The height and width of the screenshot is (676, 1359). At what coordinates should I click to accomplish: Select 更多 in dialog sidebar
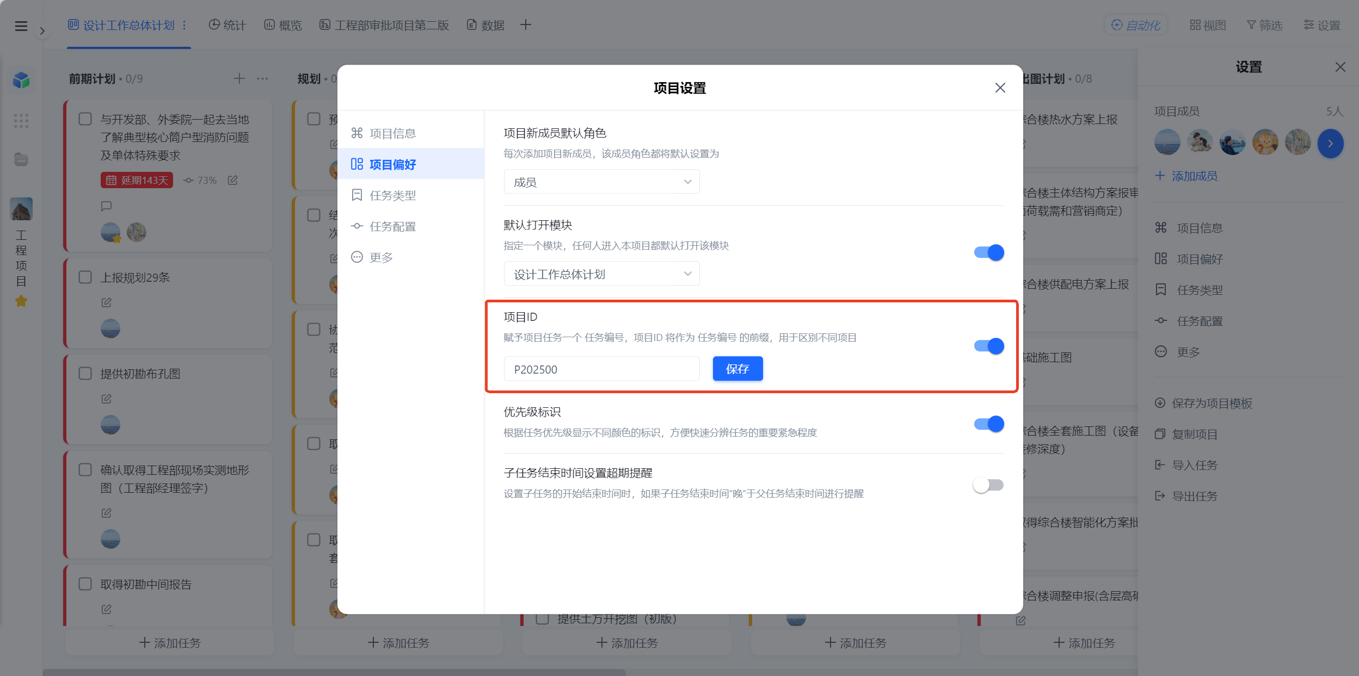[x=410, y=257]
